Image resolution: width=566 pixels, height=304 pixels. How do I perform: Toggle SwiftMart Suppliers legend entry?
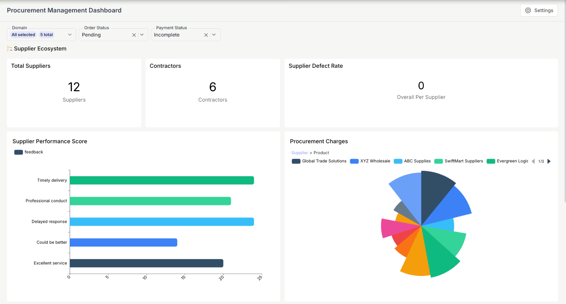pyautogui.click(x=459, y=161)
